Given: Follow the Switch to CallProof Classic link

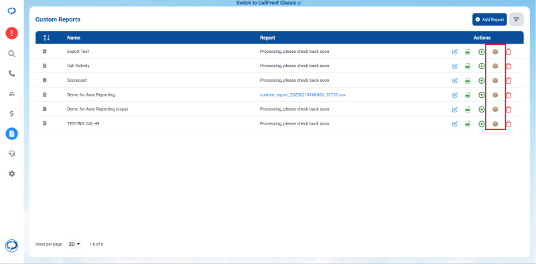Looking at the screenshot, I should [269, 3].
